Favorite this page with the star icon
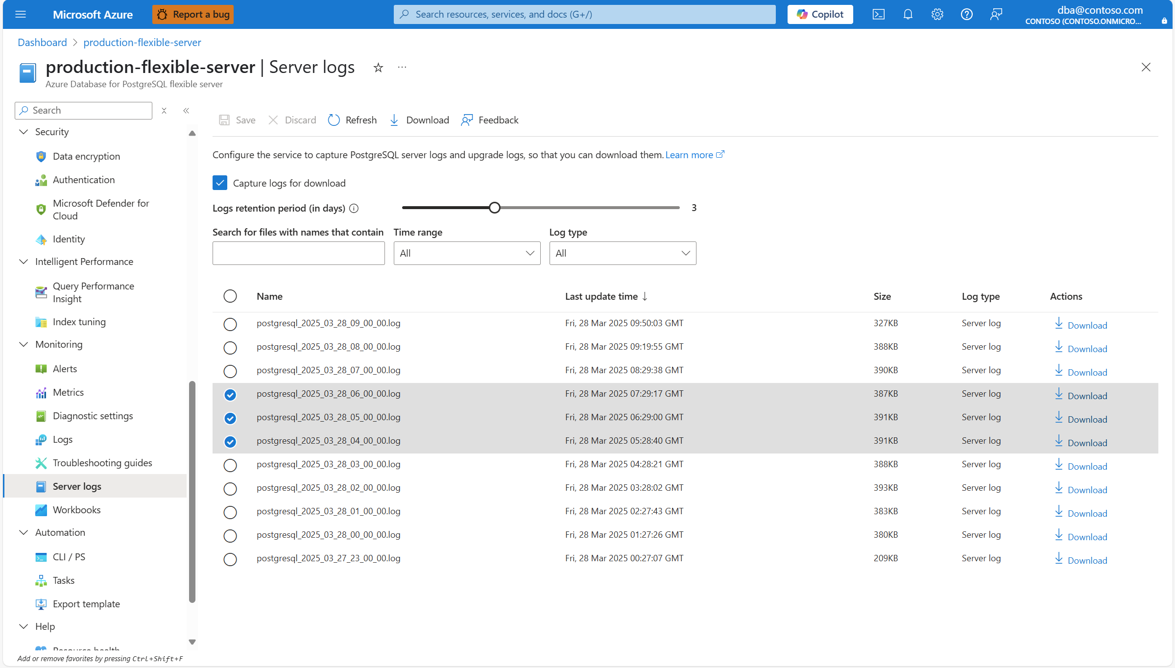 pyautogui.click(x=378, y=68)
